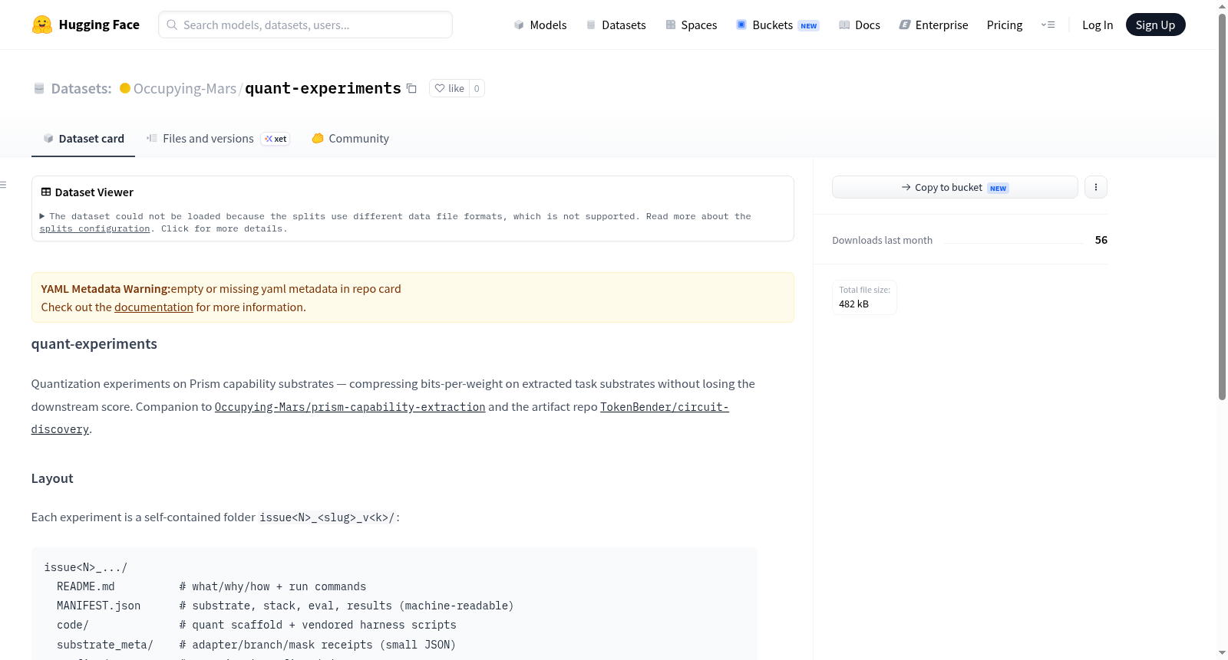This screenshot has height=660, width=1228.
Task: Open Docs from the top navigation
Action: (x=859, y=25)
